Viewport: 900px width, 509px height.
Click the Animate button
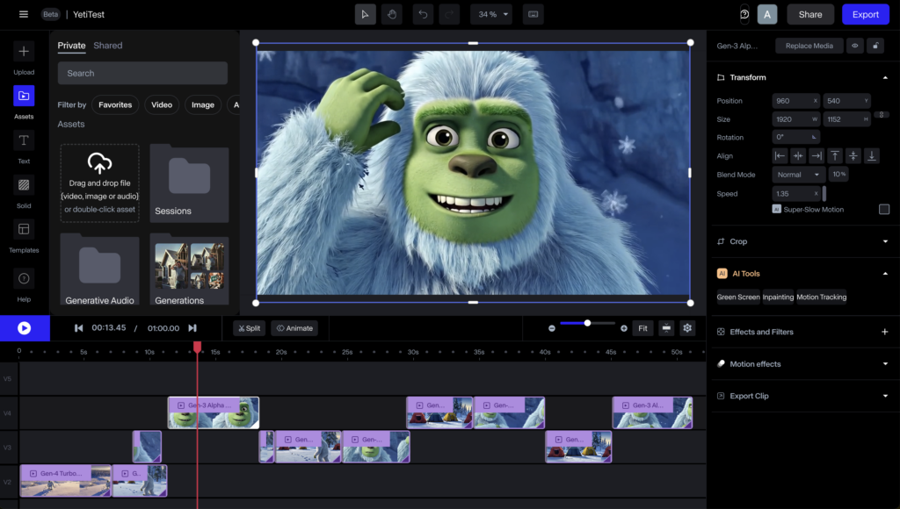coord(294,328)
